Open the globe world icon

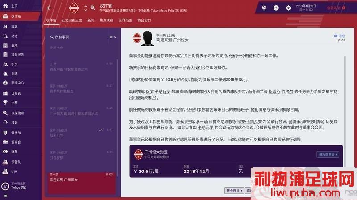(x=264, y=8)
